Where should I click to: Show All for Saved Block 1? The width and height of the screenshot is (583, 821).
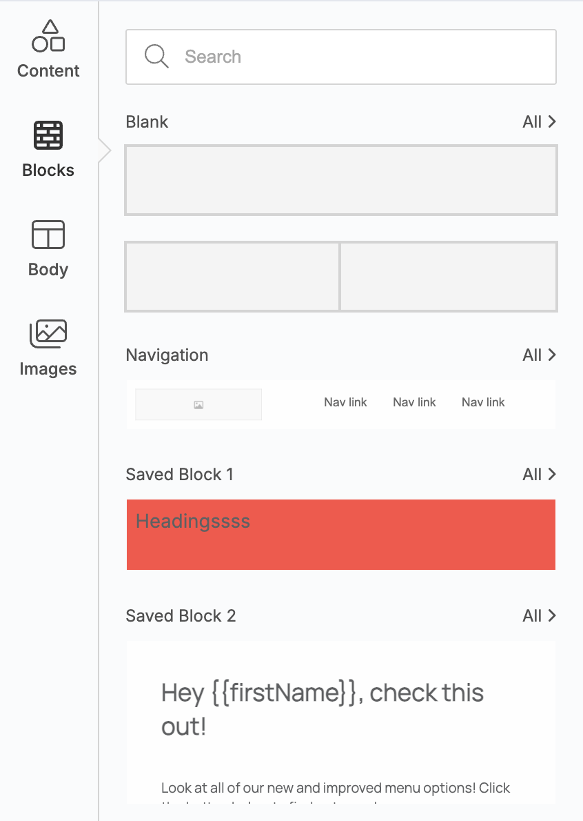coord(539,475)
